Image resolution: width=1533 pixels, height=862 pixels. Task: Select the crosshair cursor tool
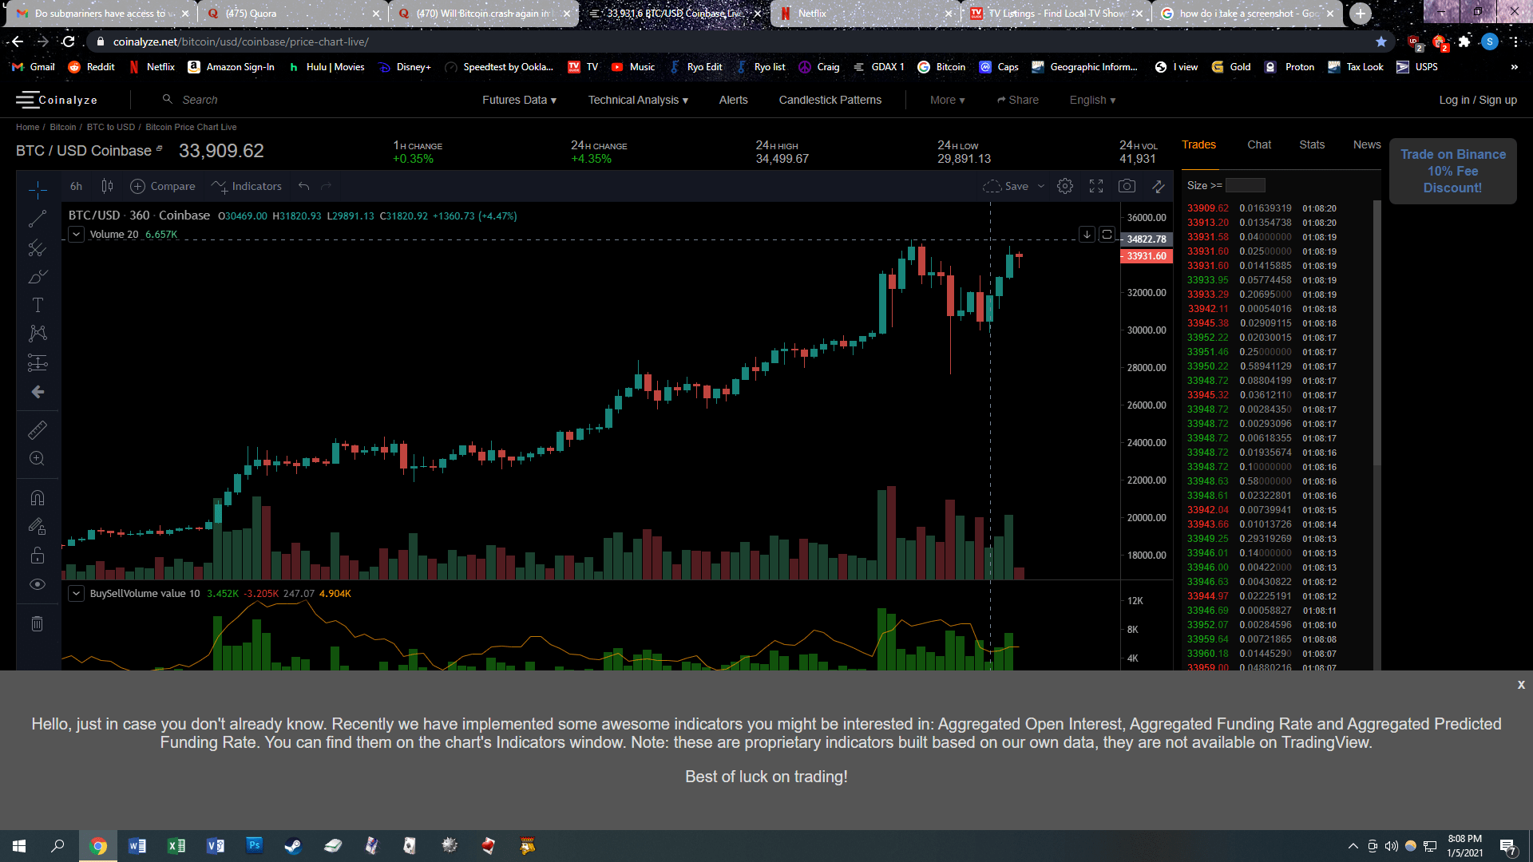[38, 189]
